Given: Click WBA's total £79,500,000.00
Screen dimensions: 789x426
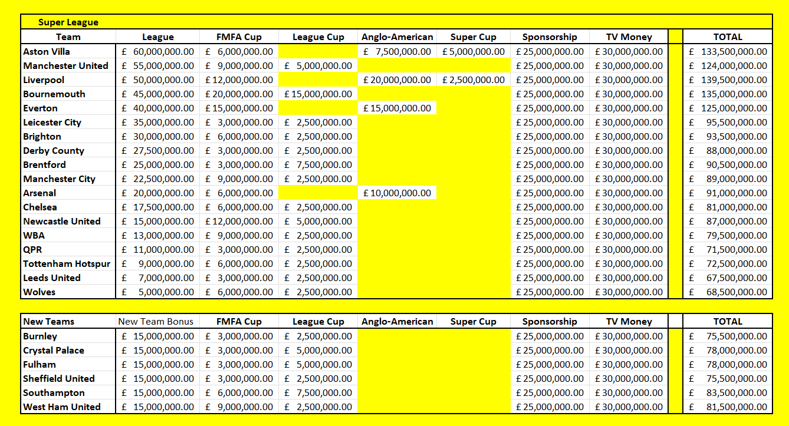Looking at the screenshot, I should tap(728, 235).
